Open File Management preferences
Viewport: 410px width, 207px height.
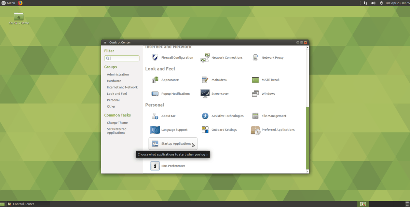coord(269,116)
